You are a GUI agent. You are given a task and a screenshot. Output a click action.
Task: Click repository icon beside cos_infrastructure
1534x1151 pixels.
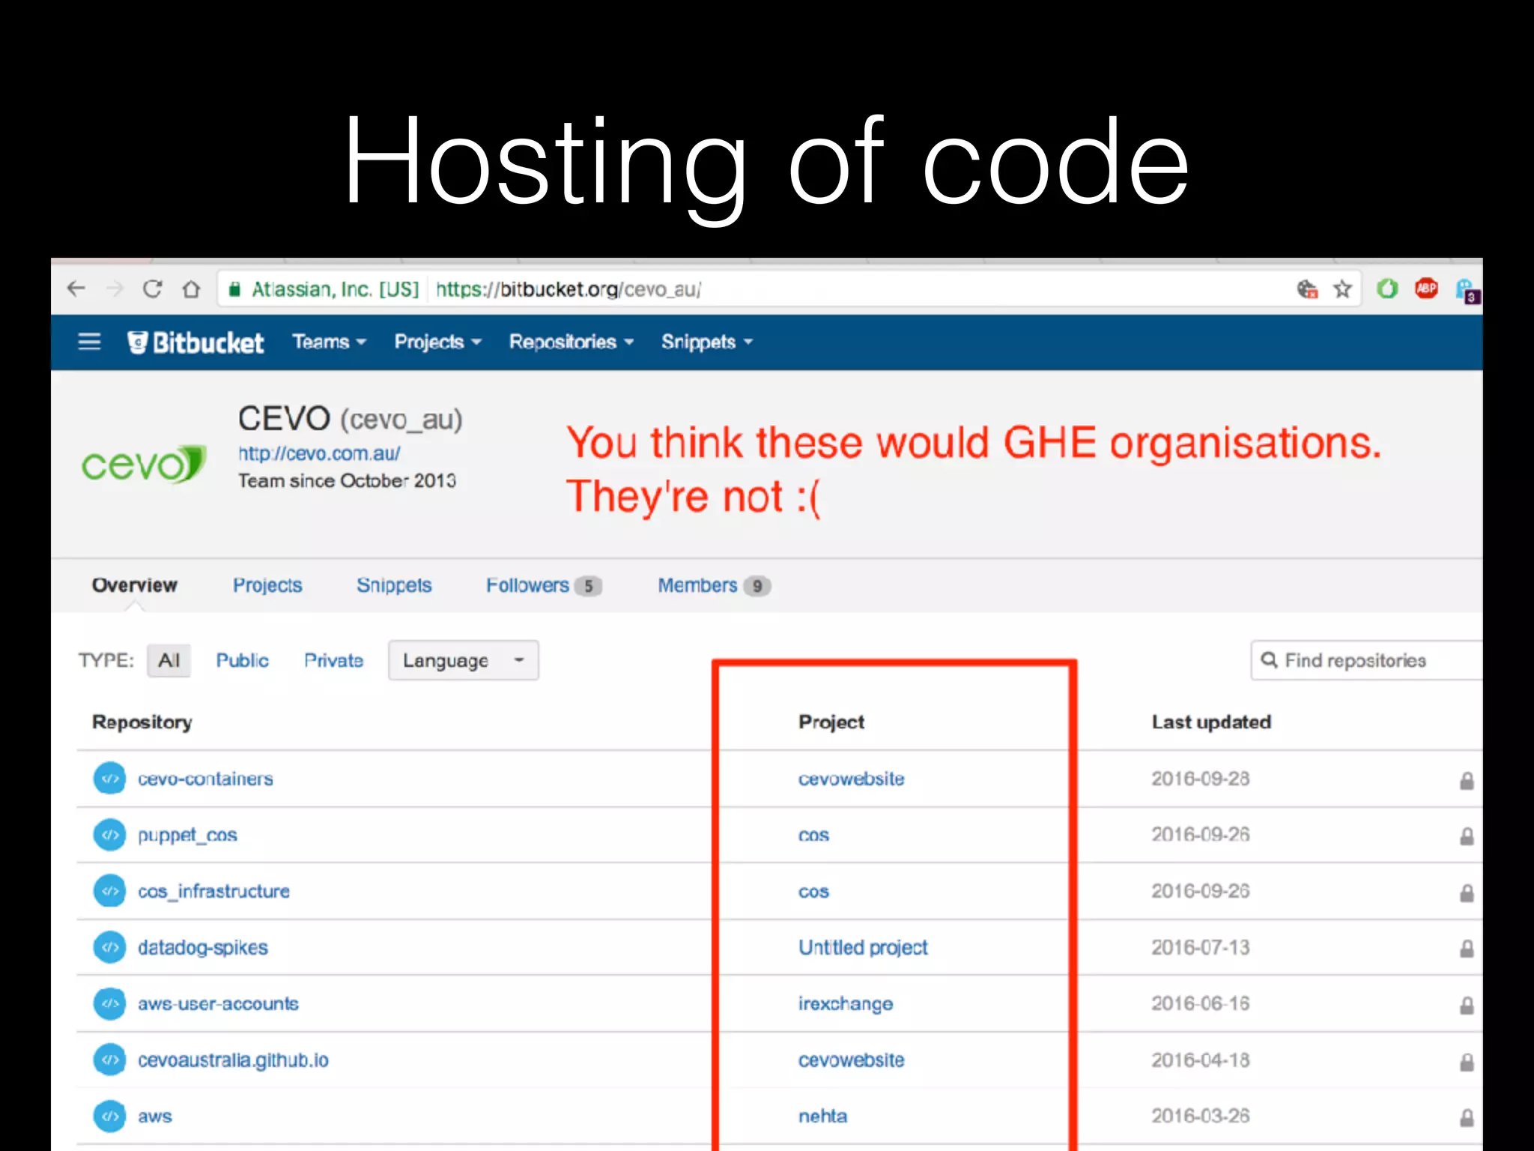[109, 891]
